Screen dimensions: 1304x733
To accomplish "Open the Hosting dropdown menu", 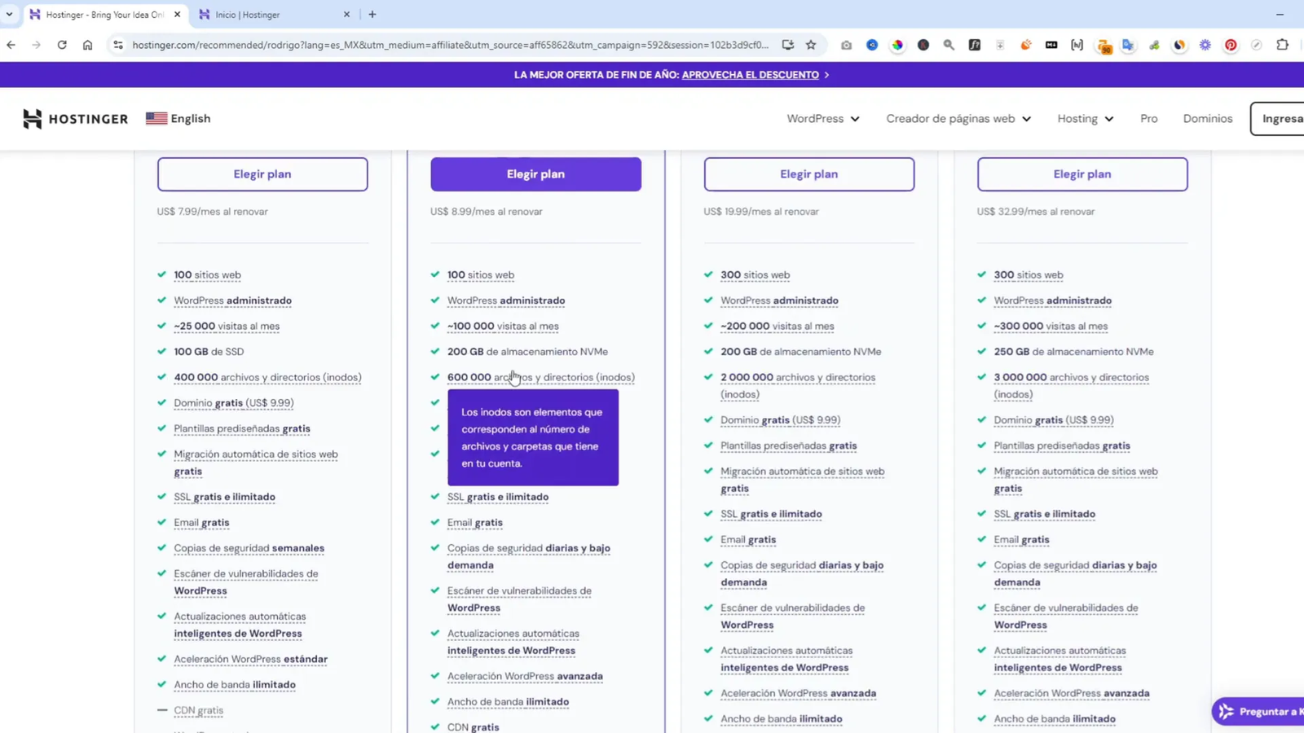I will (1085, 119).
